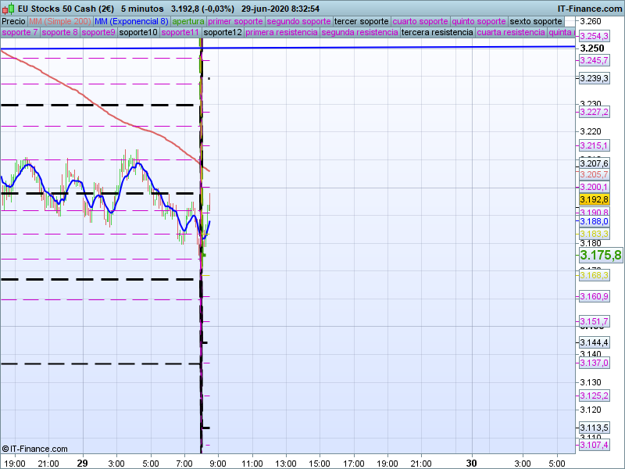Select the Precio legend label
625x469 pixels.
(13, 21)
